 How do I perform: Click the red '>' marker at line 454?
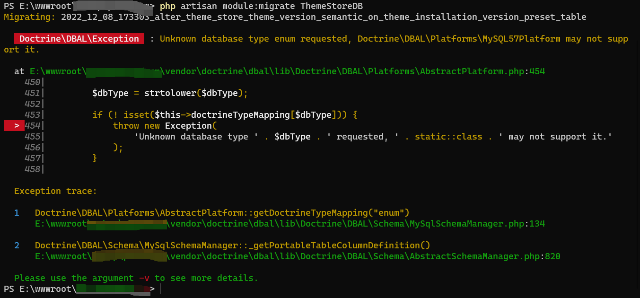14,126
